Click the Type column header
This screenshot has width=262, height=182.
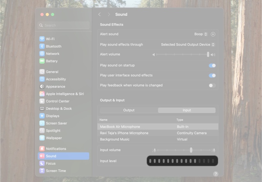[x=180, y=120]
